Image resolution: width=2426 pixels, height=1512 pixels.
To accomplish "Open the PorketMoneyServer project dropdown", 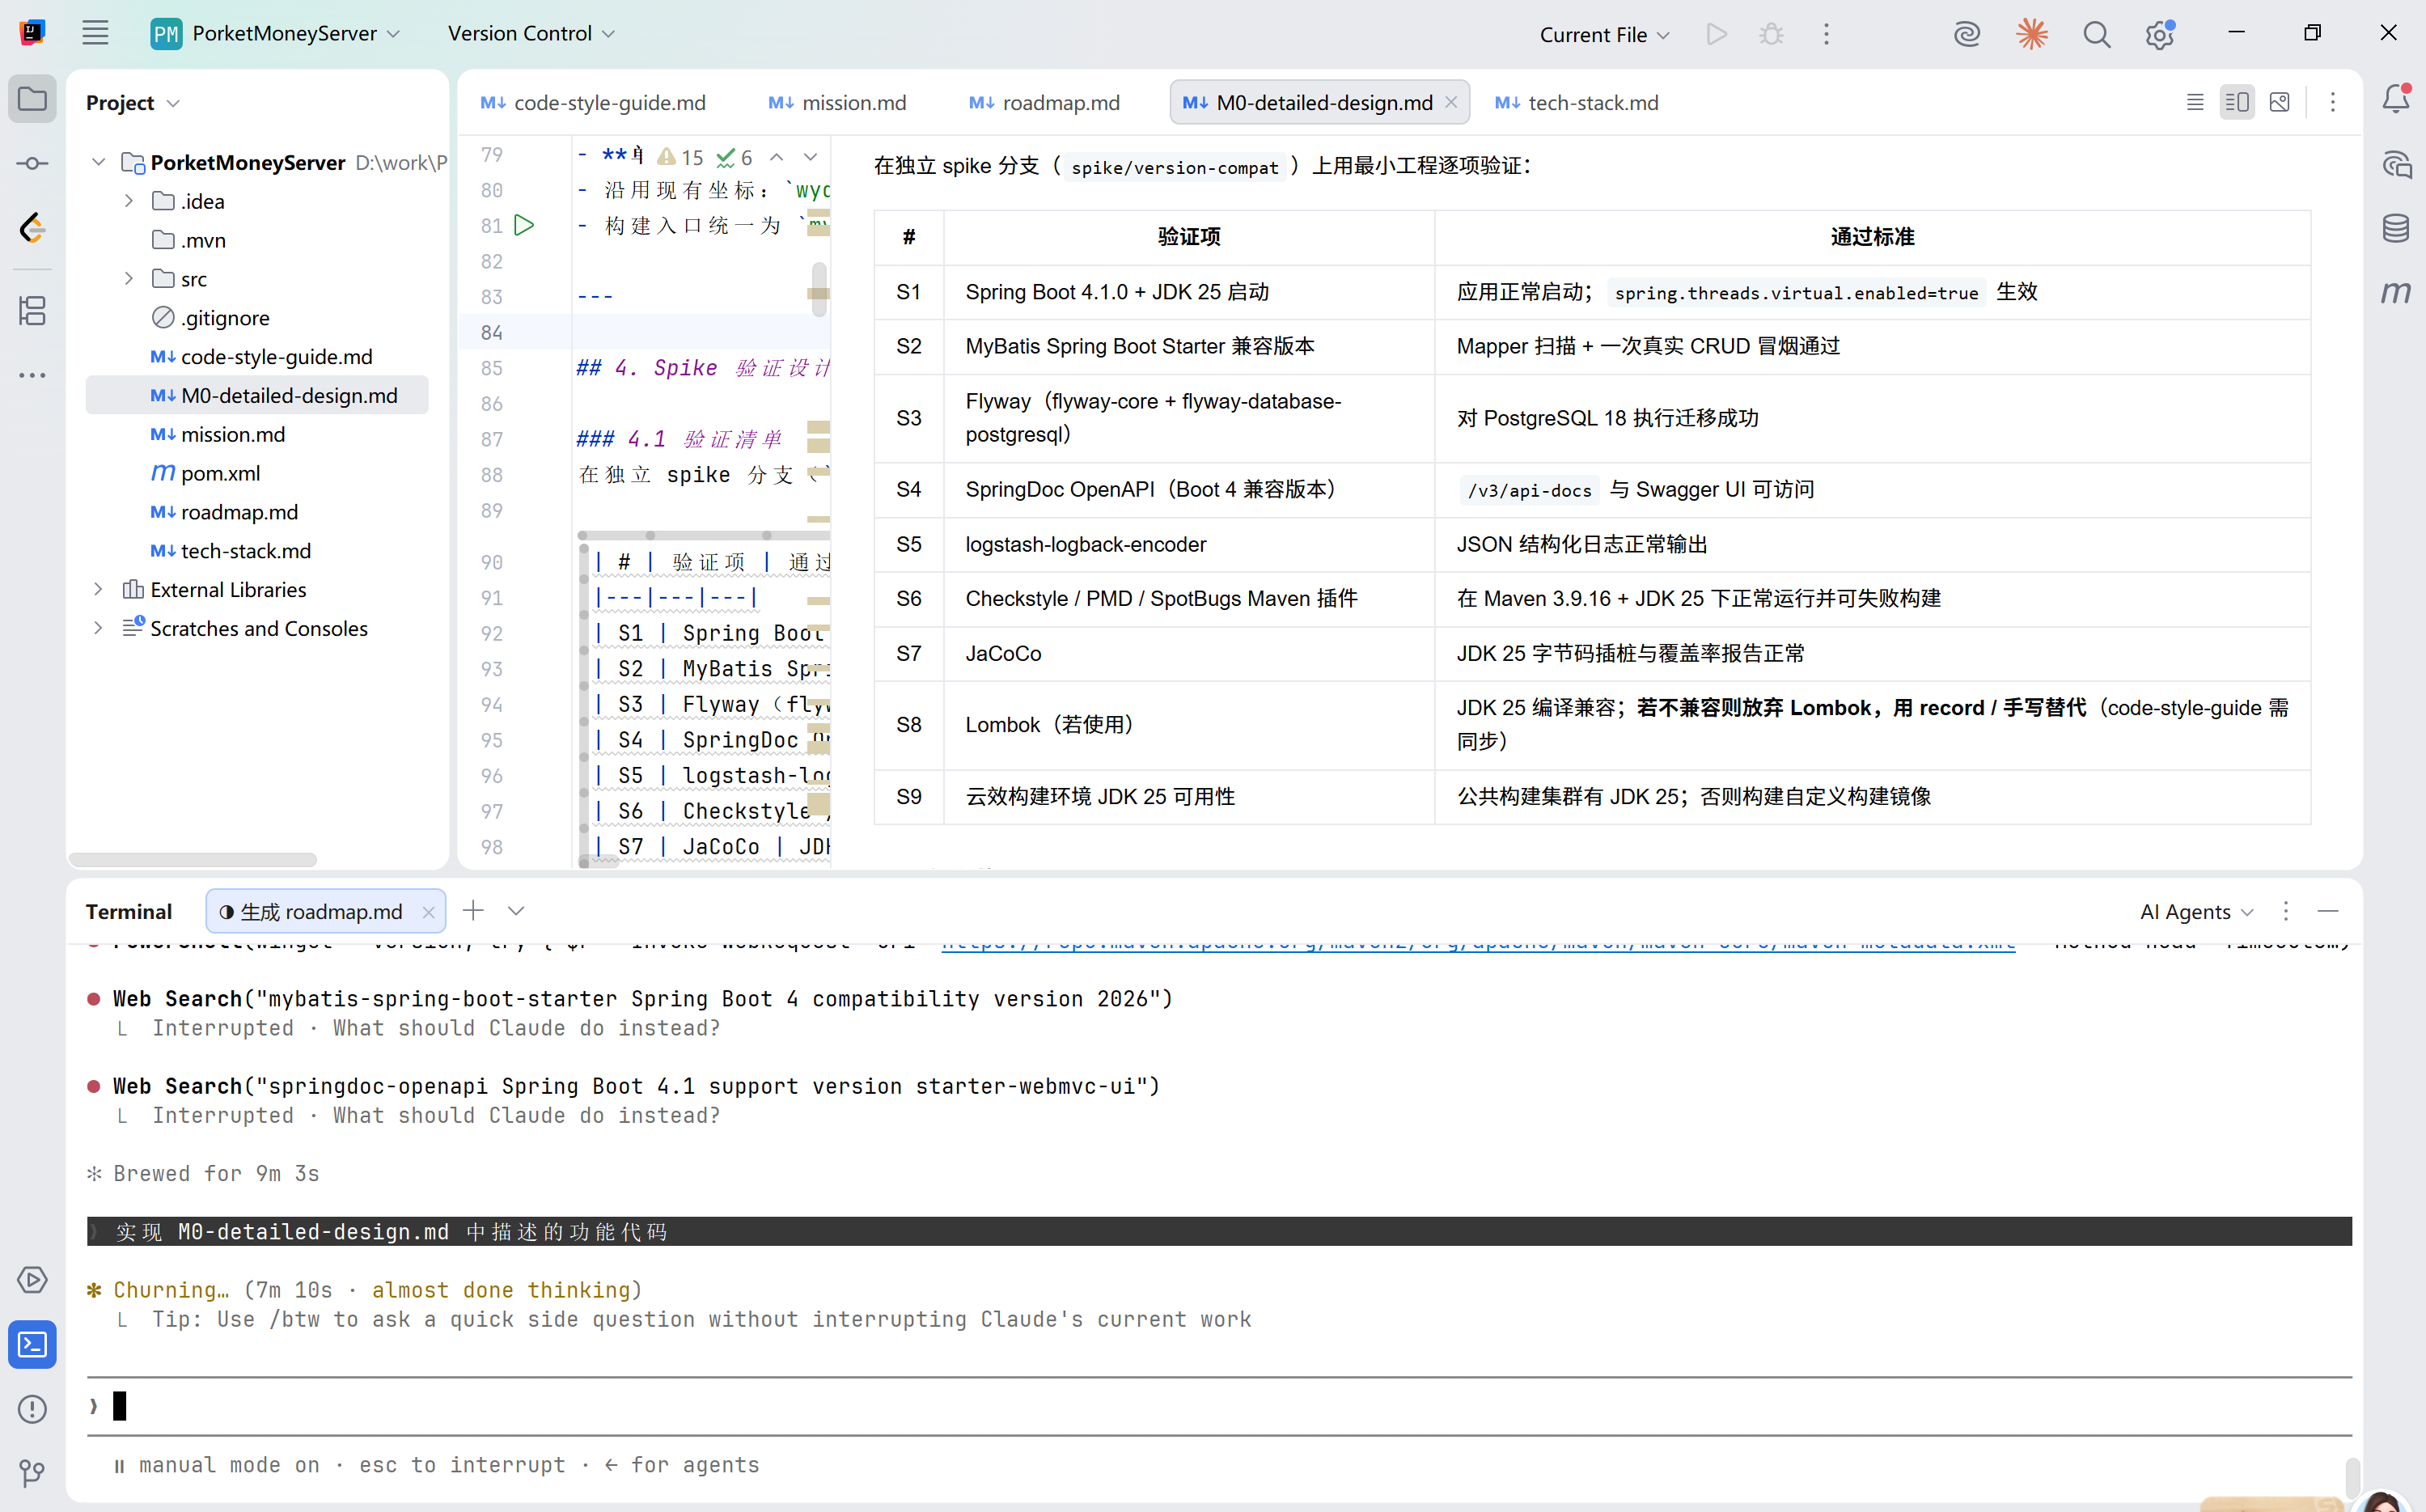I will 277,33.
